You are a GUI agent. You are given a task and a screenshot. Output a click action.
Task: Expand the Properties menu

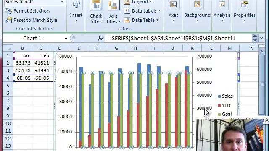pos(245,21)
